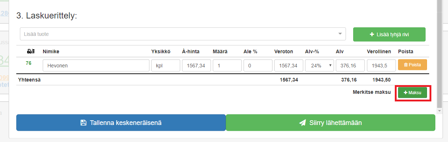The height and width of the screenshot is (142, 448).
Task: Select the 24% Alv-% dropdown
Action: pyautogui.click(x=320, y=66)
